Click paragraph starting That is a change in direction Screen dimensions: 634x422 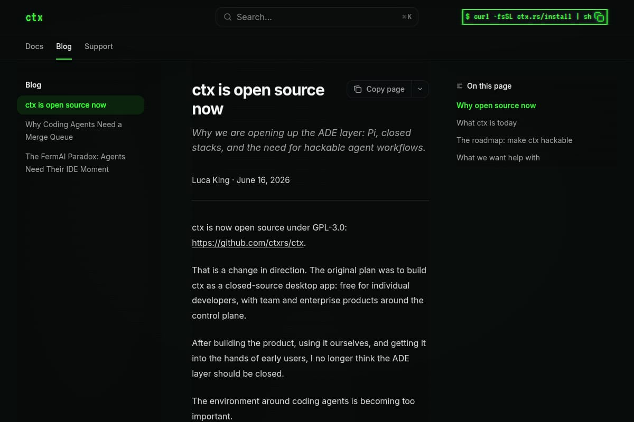[309, 293]
